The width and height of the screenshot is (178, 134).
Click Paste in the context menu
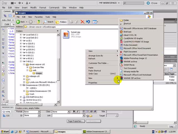pyautogui.click(x=102, y=68)
